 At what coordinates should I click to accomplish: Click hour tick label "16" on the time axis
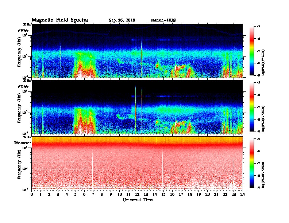[172, 194]
